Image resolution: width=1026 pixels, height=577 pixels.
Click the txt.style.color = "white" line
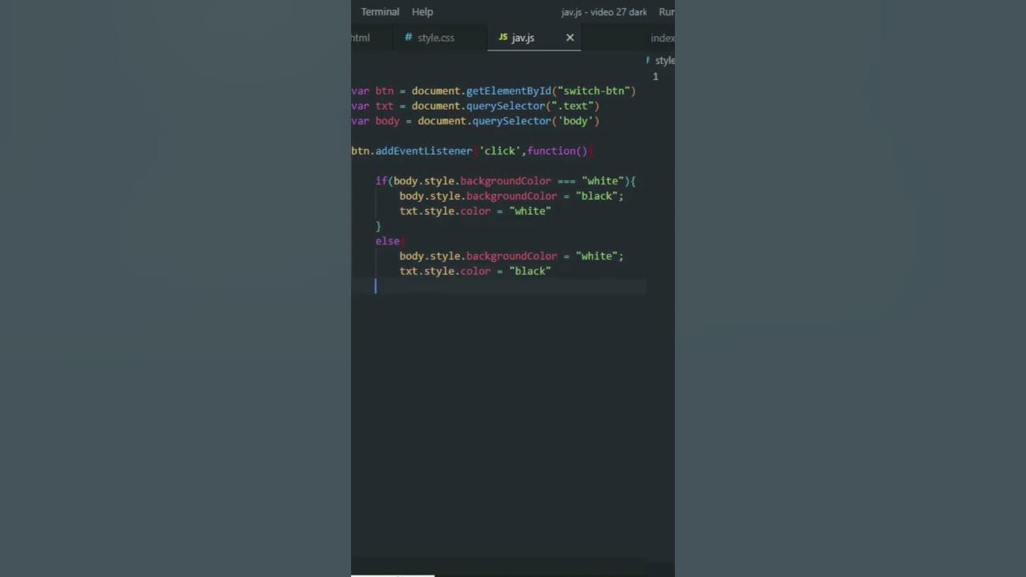coord(475,211)
